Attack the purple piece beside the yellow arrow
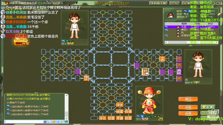 tap(137, 65)
